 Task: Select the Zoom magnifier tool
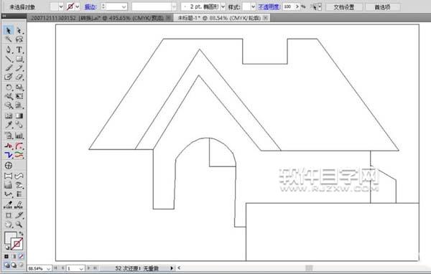pyautogui.click(x=19, y=225)
